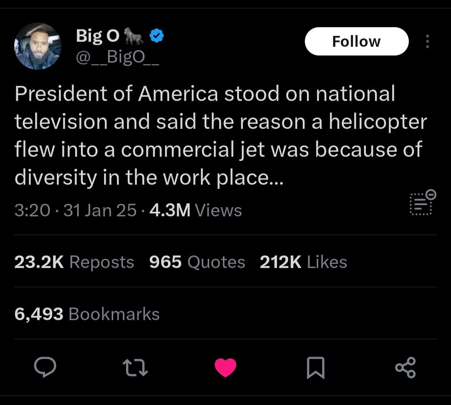Open the 4.3M Views analytics
This screenshot has width=451, height=405.
(195, 210)
